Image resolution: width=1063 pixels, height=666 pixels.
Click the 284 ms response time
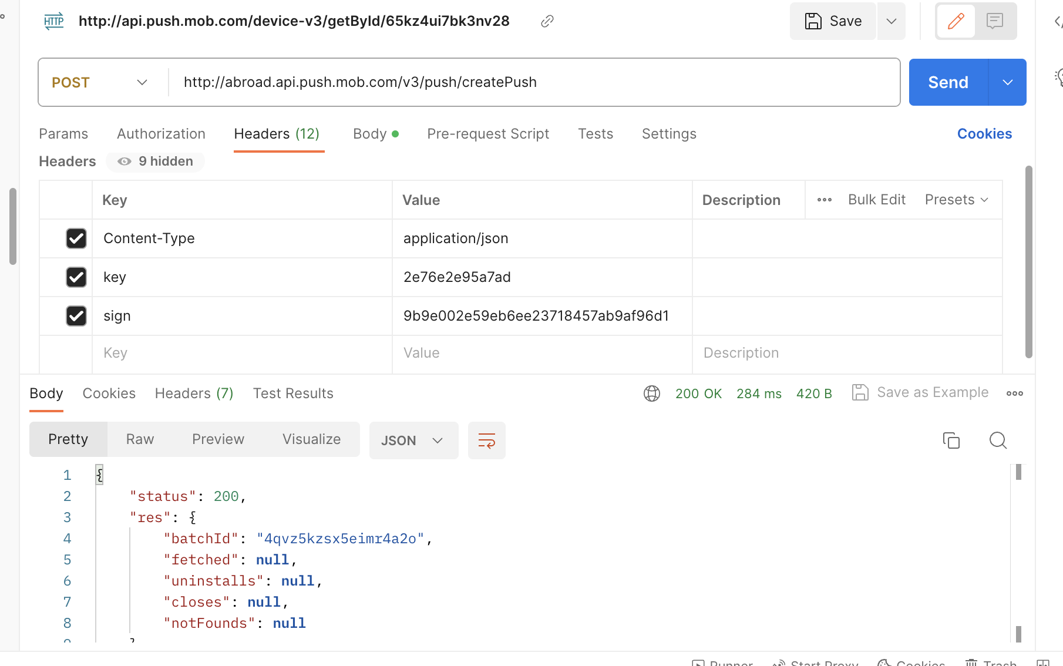pos(759,393)
